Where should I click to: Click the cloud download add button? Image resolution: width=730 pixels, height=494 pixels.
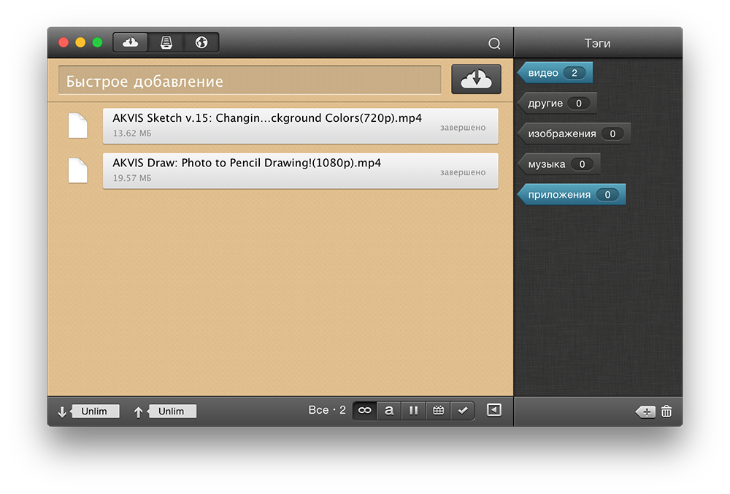(476, 80)
